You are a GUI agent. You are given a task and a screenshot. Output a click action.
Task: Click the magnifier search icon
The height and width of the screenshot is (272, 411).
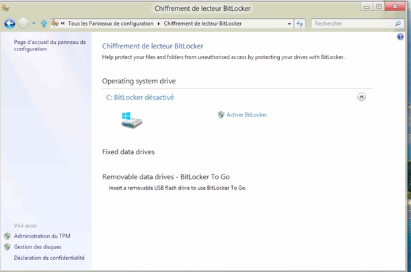pyautogui.click(x=398, y=24)
